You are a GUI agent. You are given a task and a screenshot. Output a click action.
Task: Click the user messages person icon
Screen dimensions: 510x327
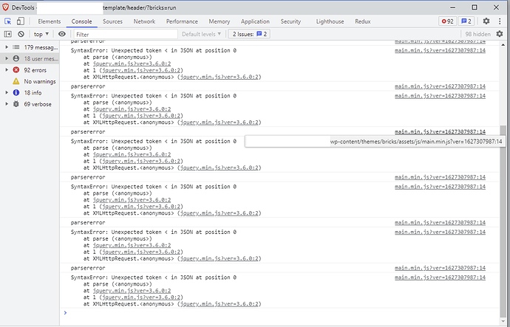16,59
